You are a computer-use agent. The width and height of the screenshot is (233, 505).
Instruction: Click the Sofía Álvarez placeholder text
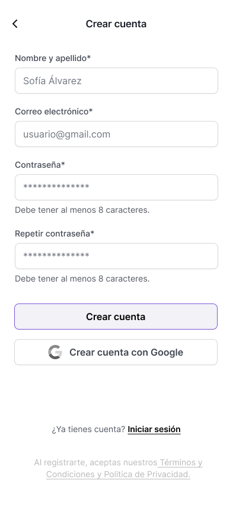pyautogui.click(x=52, y=81)
